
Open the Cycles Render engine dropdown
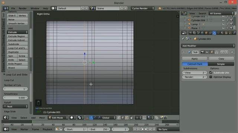(142, 8)
